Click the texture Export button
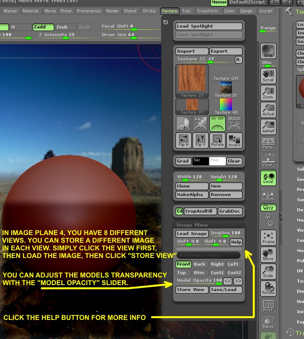This screenshot has height=339, width=304. (x=226, y=51)
